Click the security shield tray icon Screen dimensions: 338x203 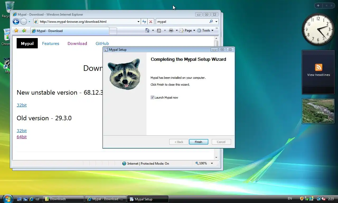302,199
